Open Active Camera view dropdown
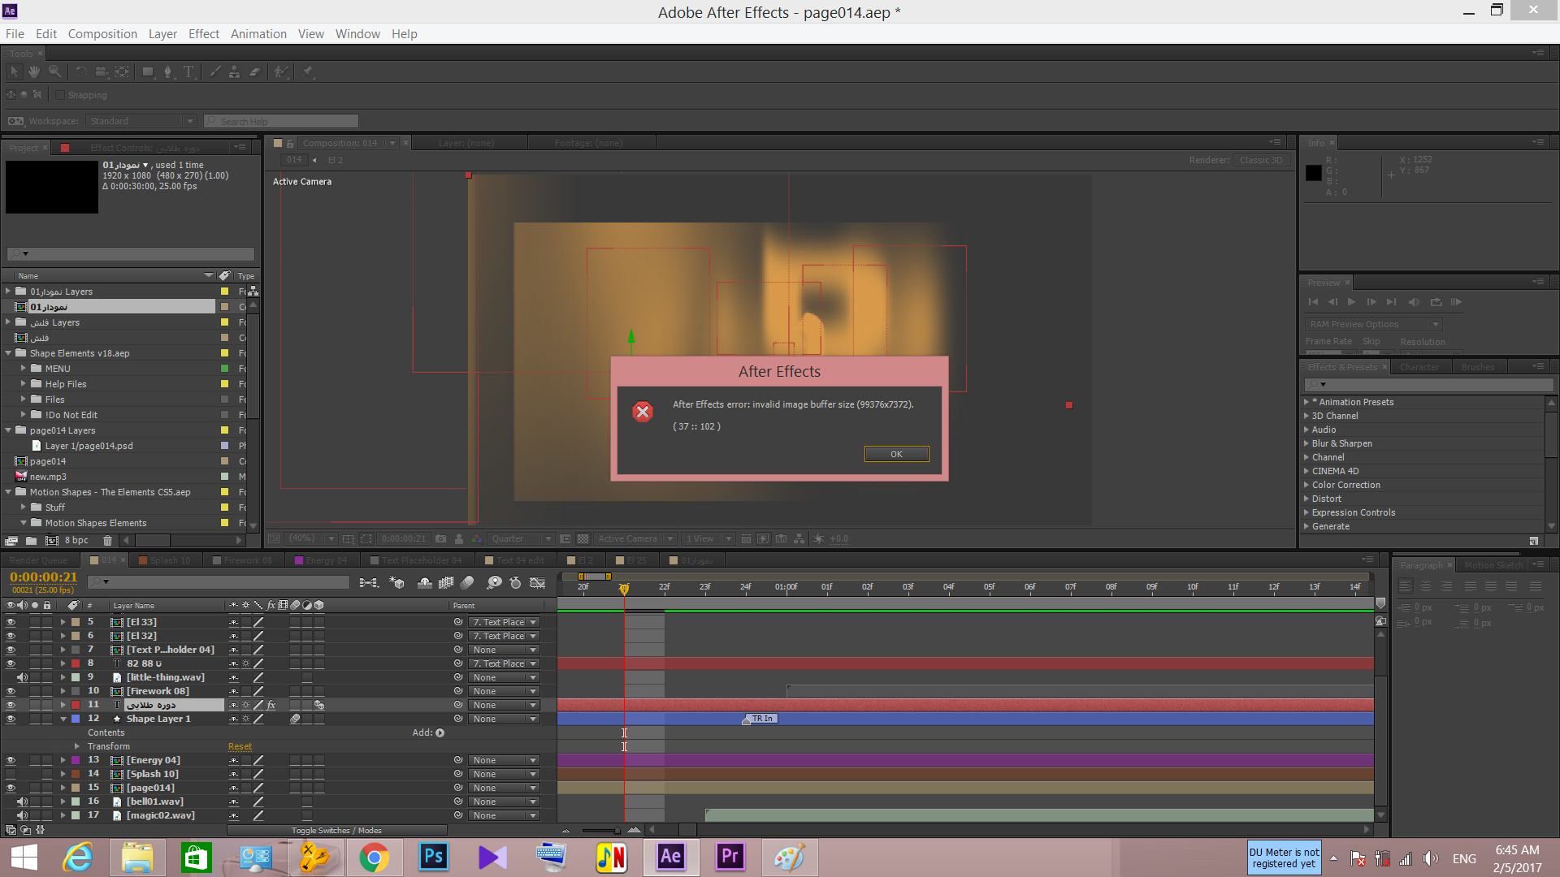1560x877 pixels. (635, 538)
